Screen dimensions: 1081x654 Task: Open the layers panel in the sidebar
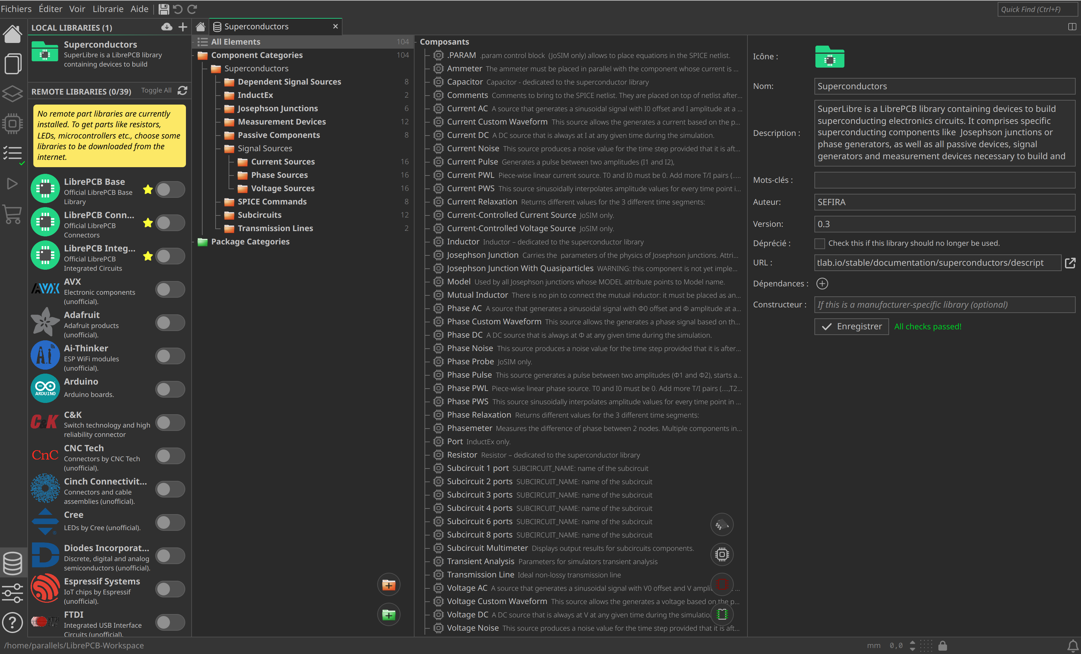pyautogui.click(x=12, y=93)
